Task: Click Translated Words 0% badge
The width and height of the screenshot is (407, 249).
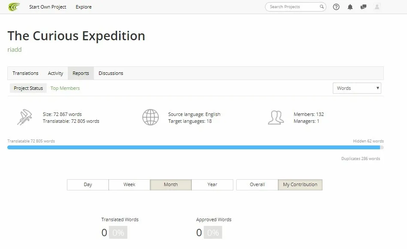Action: pos(118,232)
